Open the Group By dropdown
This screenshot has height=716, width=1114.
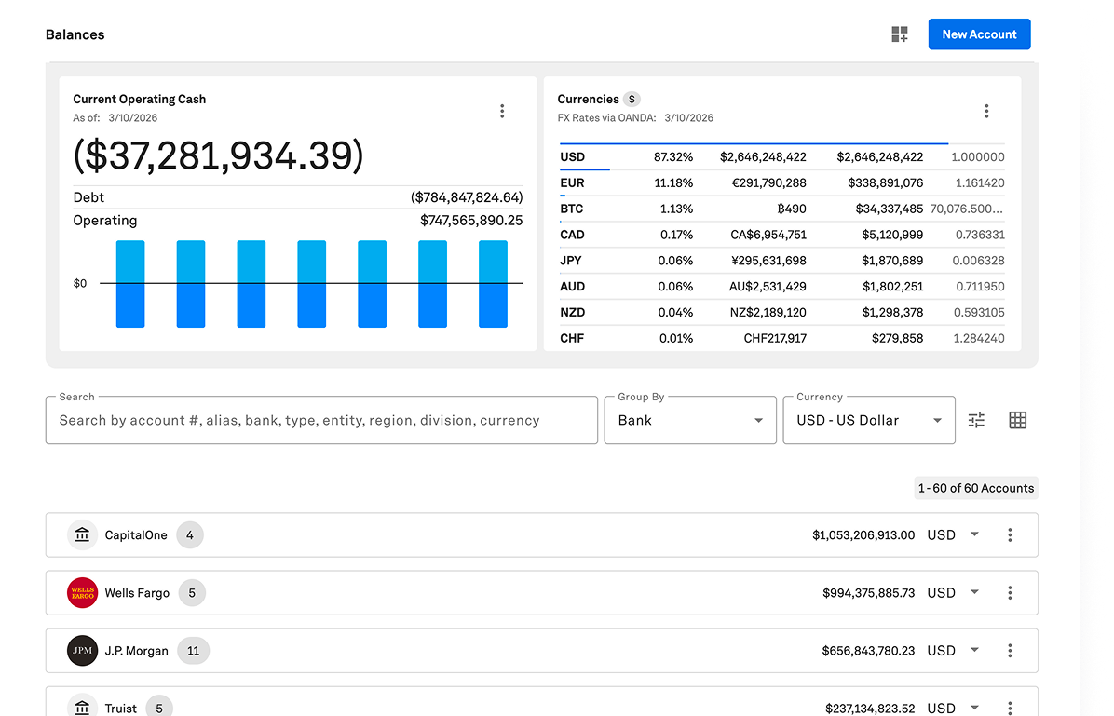pyautogui.click(x=689, y=420)
